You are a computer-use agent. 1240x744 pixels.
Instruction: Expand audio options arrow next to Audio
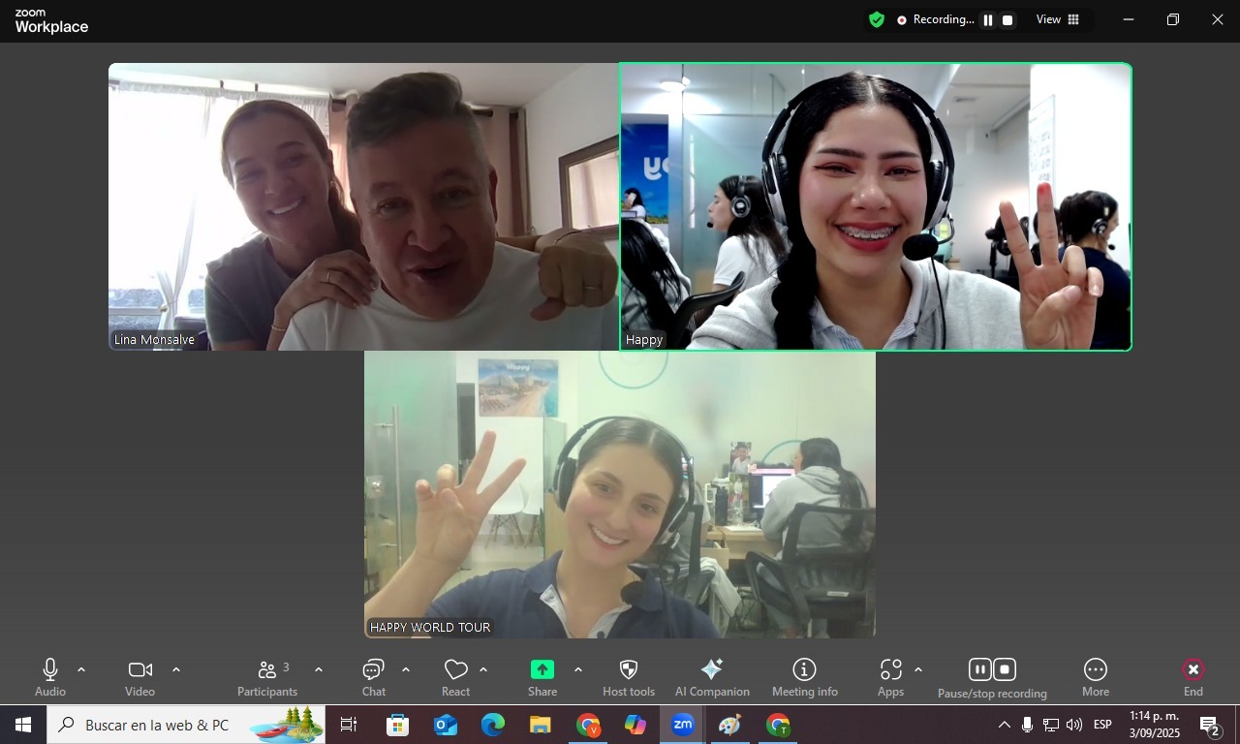[81, 669]
